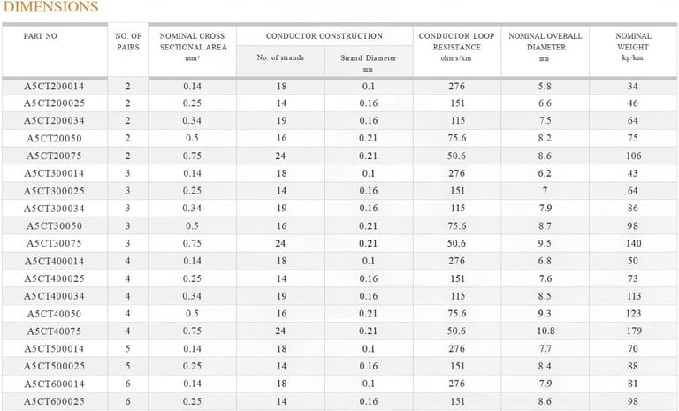Click the NOMINAL CROSS SECTIONAL AREA header
Image resolution: width=679 pixels, height=411 pixels.
coord(192,42)
